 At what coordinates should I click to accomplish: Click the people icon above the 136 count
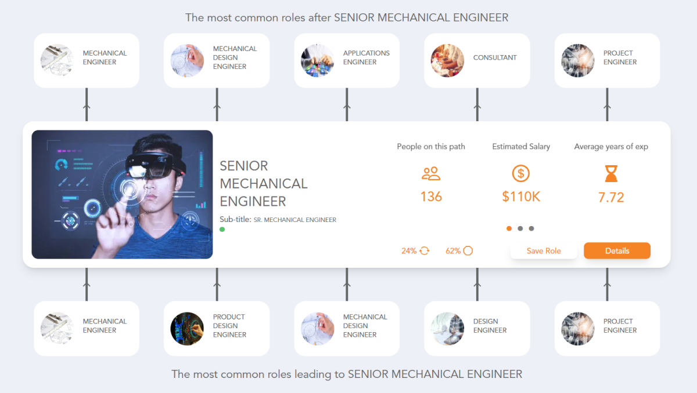coord(431,173)
